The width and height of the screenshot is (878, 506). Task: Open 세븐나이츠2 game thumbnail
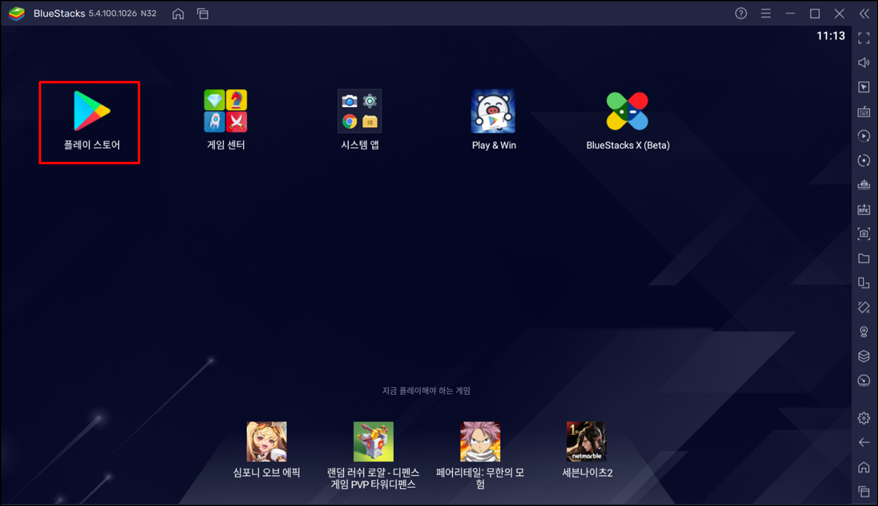click(587, 441)
